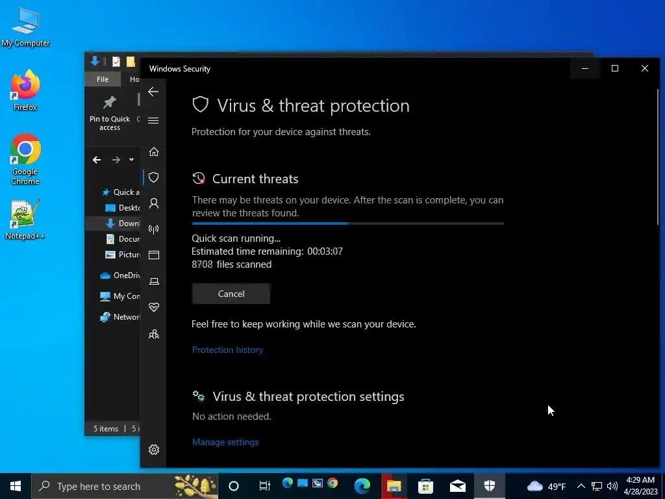The image size is (665, 499).
Task: Click the scan progress bar
Action: click(x=348, y=224)
